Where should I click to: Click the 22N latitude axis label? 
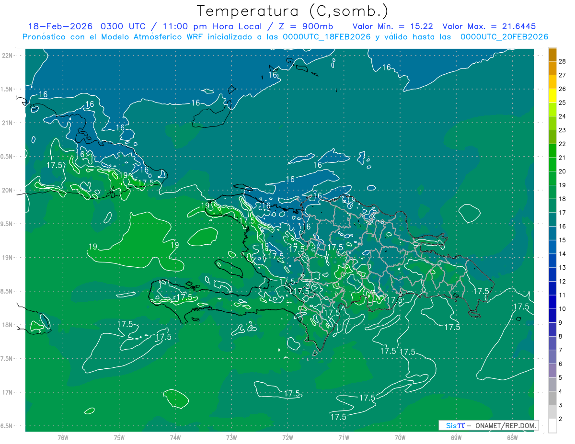(x=7, y=56)
